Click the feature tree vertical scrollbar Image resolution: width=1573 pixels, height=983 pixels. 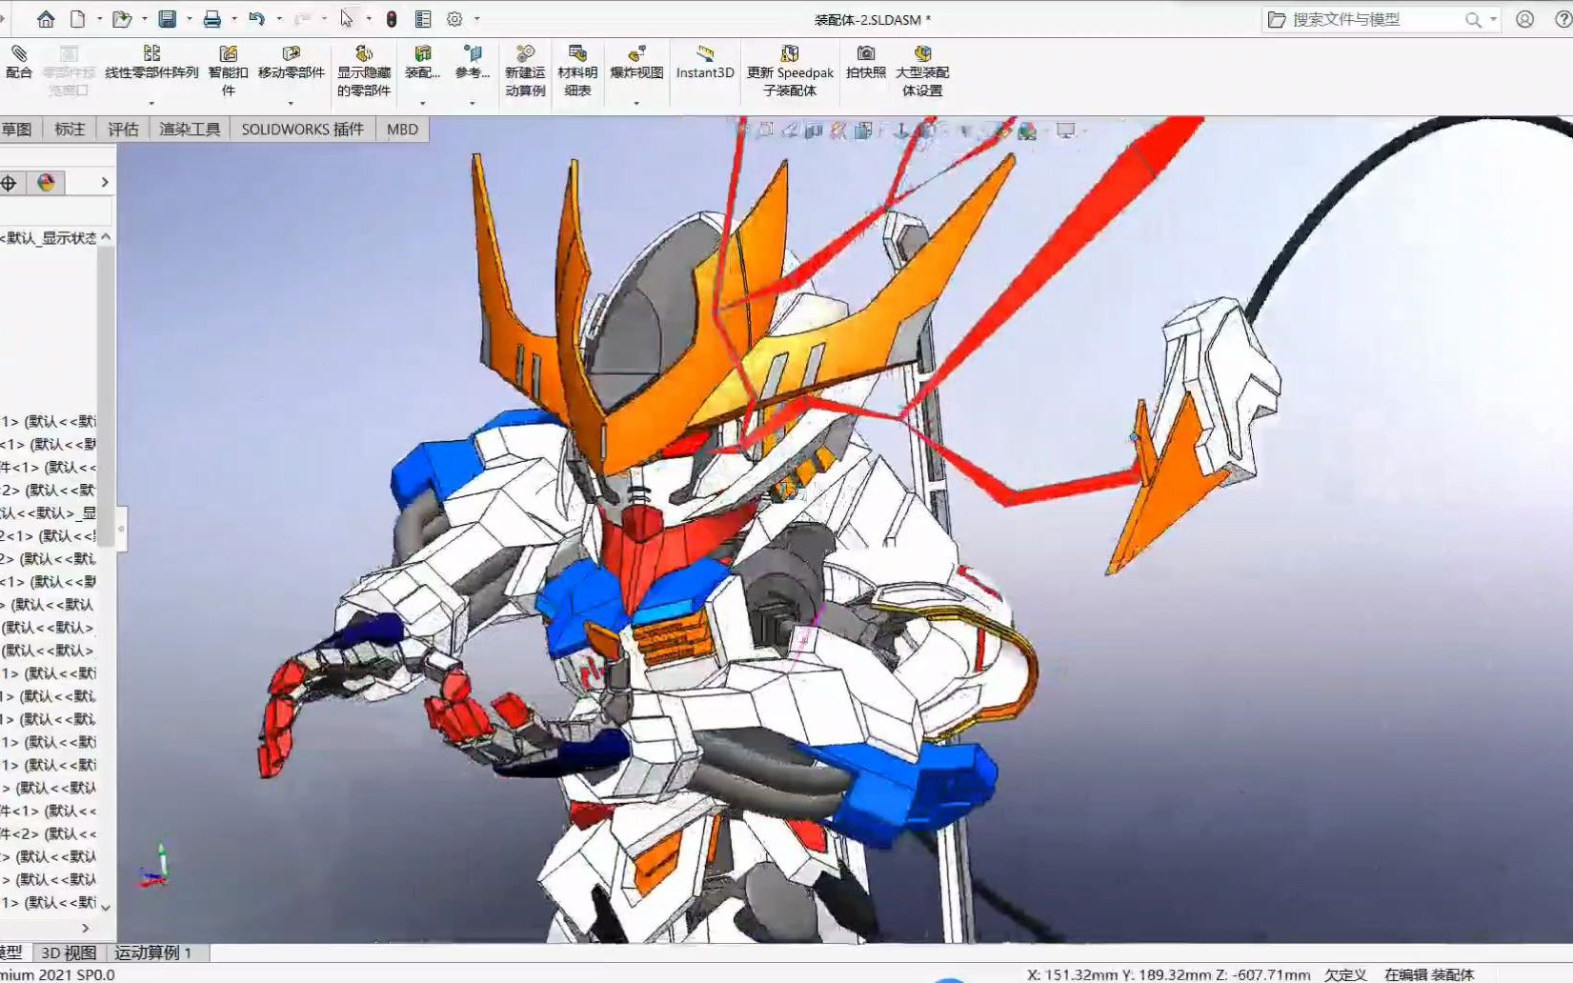point(106,395)
